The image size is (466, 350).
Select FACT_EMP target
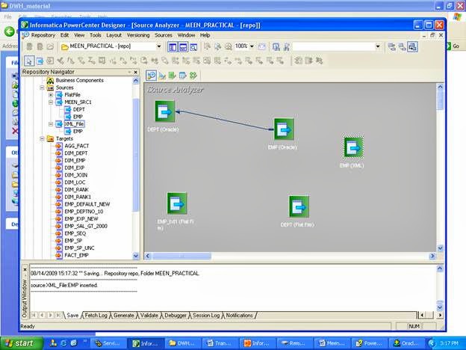(76, 255)
